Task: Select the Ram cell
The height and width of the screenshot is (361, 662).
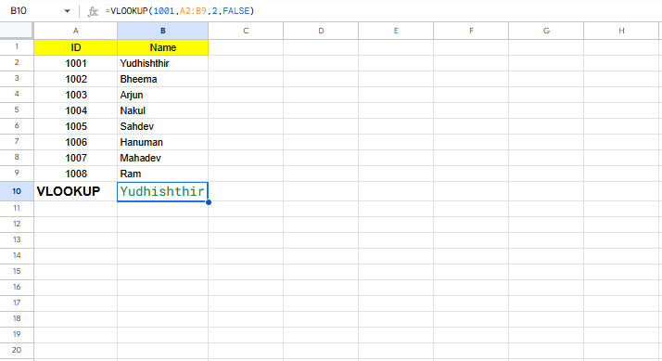Action: (162, 174)
